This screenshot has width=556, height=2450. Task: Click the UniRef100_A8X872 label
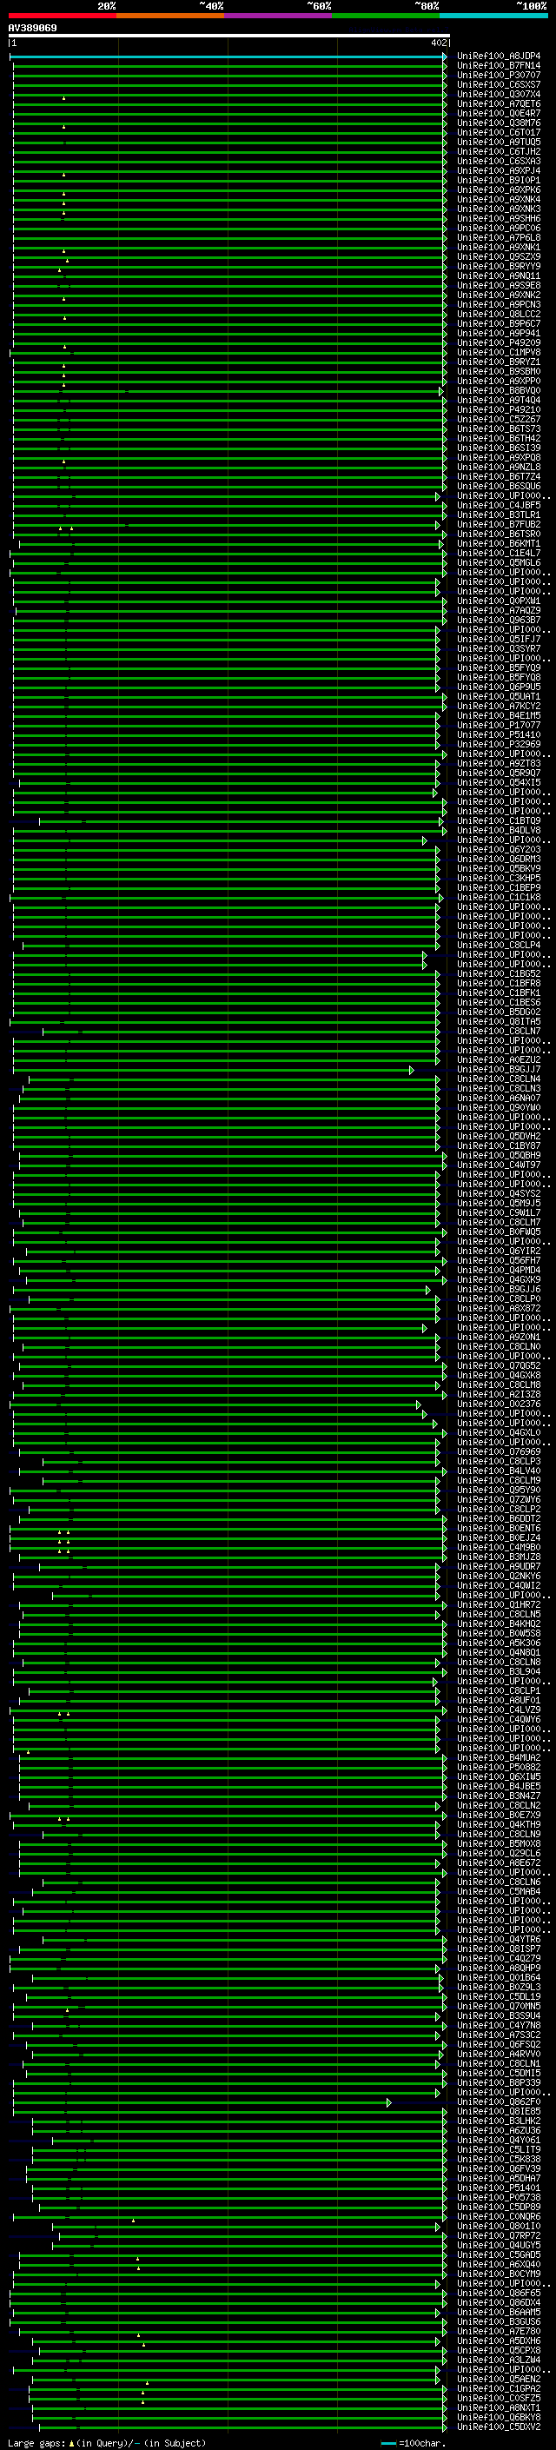[498, 1309]
